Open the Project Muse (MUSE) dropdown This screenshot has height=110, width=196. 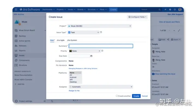coord(100,26)
